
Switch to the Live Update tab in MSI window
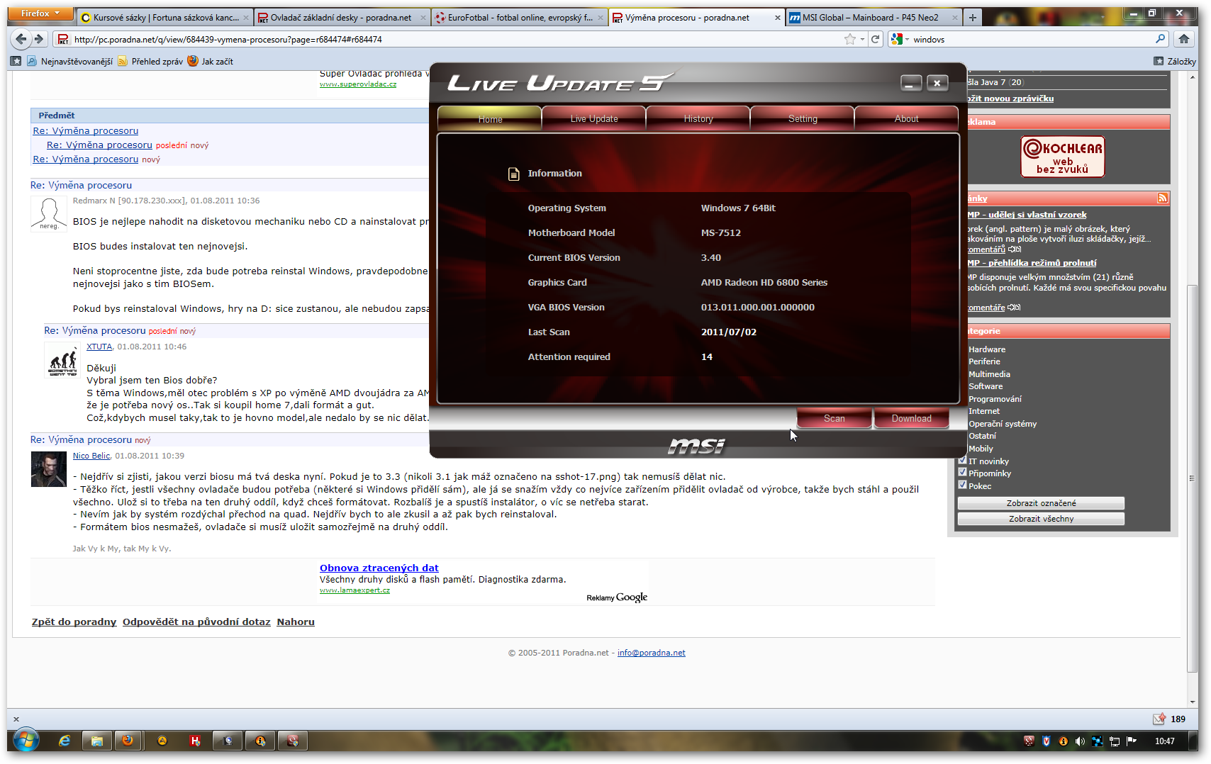coord(594,118)
